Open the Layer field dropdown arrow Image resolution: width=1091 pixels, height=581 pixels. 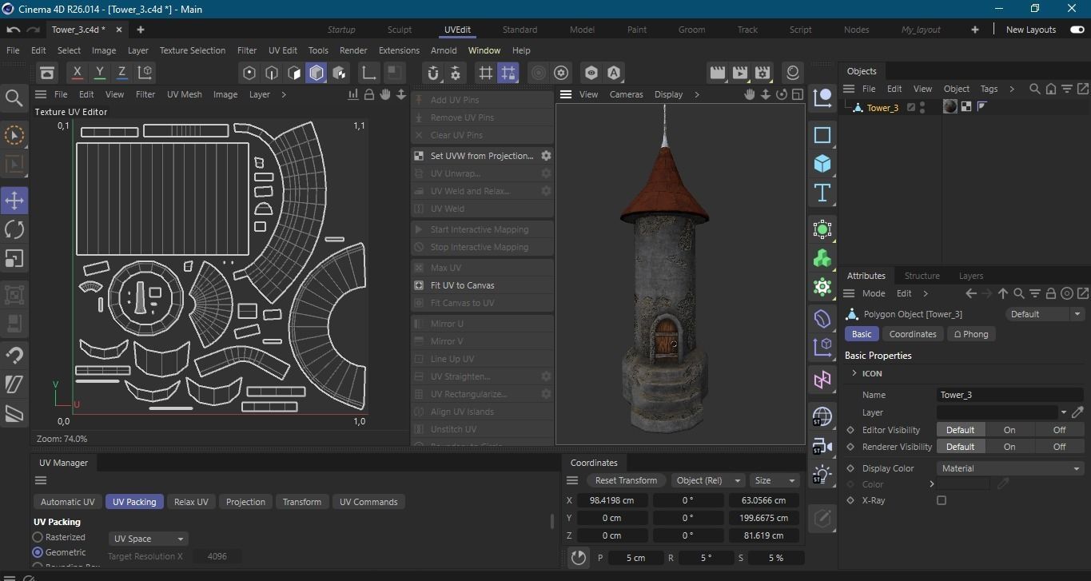coord(1063,412)
